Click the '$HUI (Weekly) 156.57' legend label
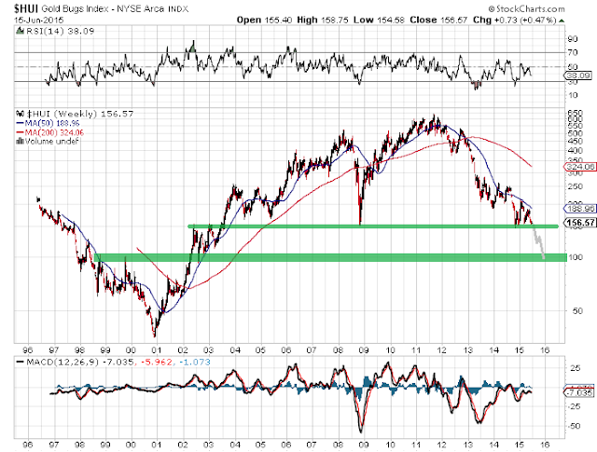The height and width of the screenshot is (452, 597). [80, 114]
